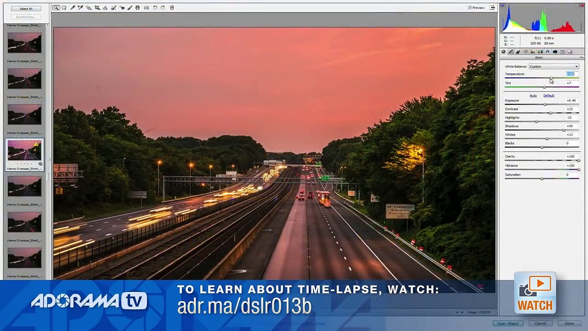Open the Split Toning panel tab

pos(533,51)
